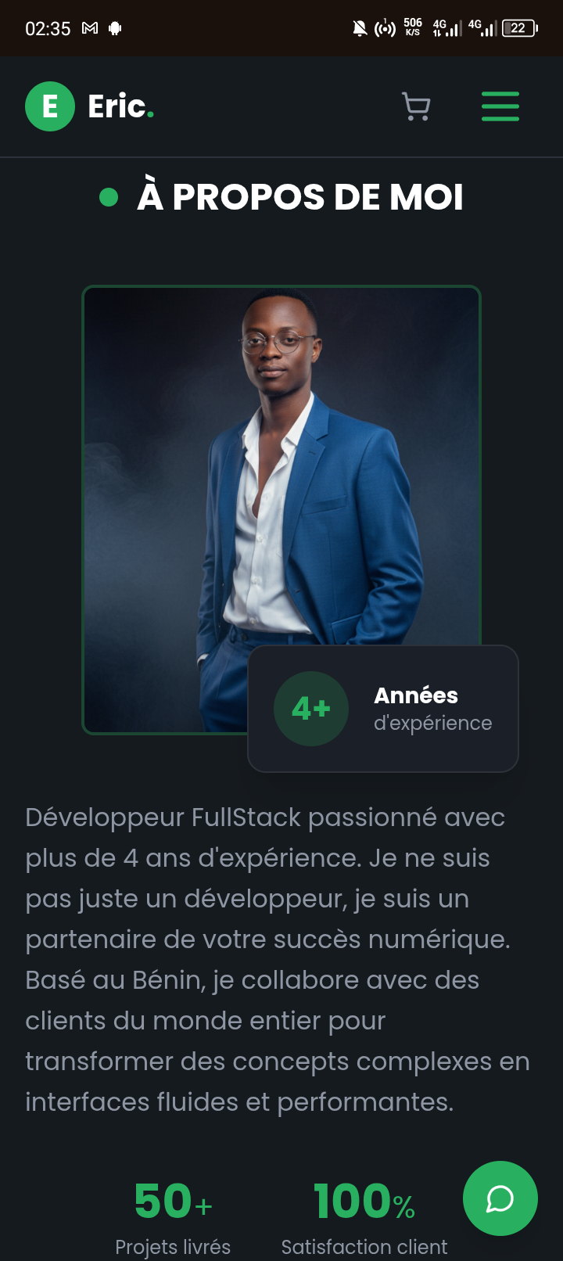The width and height of the screenshot is (563, 1261).
Task: Click the 4+ green circle badge
Action: tap(311, 709)
